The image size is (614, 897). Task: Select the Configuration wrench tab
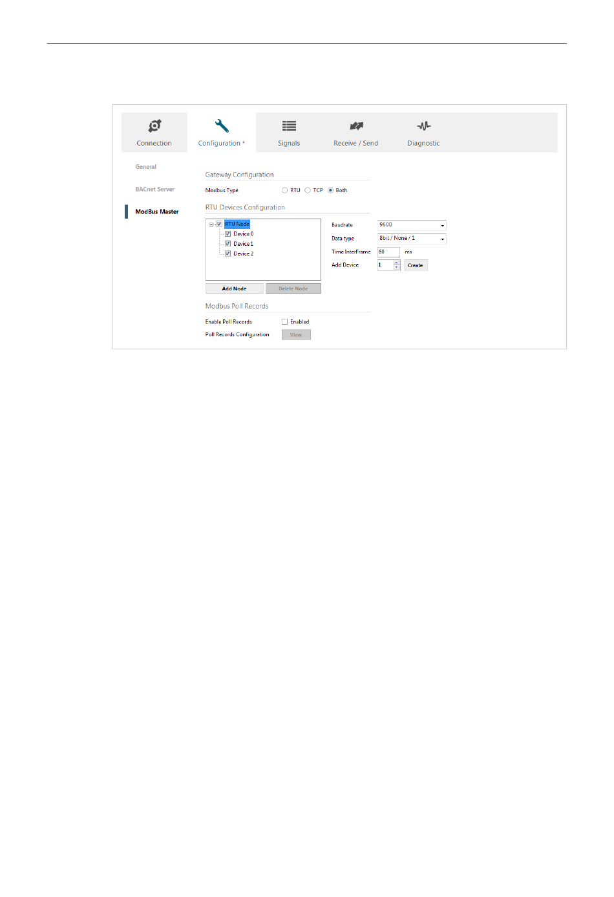pyautogui.click(x=221, y=133)
